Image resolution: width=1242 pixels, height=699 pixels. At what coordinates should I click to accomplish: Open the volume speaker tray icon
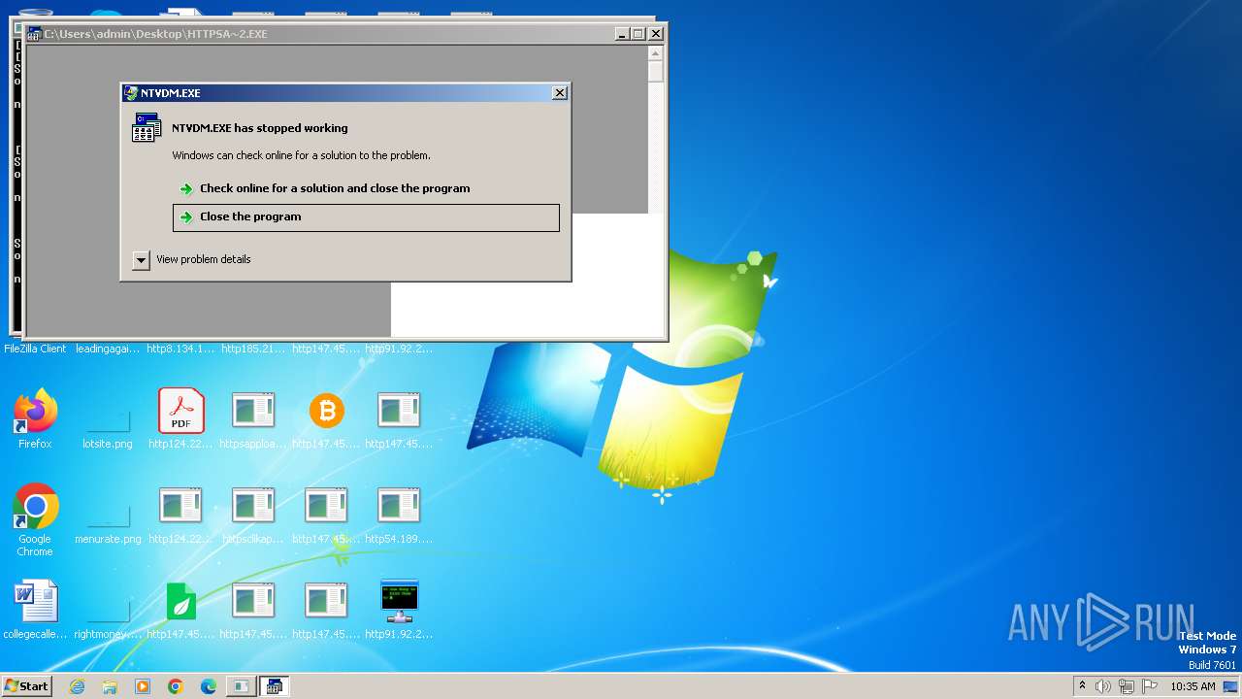tap(1103, 686)
